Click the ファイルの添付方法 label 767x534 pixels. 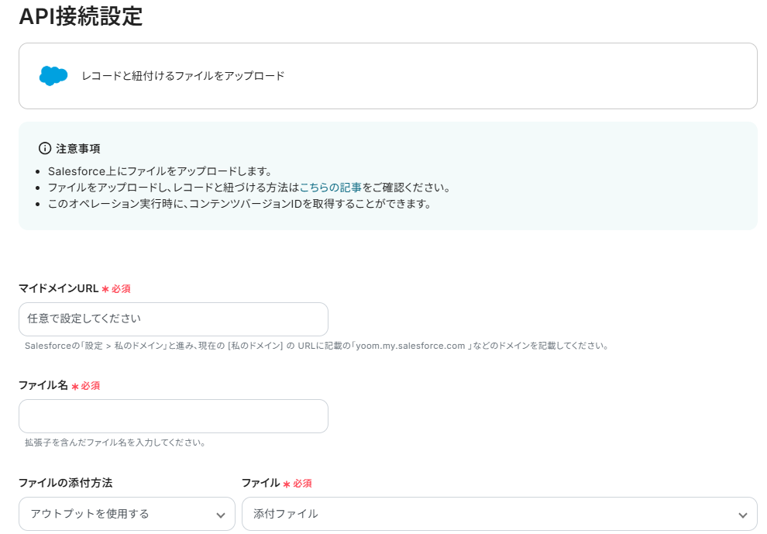click(65, 483)
